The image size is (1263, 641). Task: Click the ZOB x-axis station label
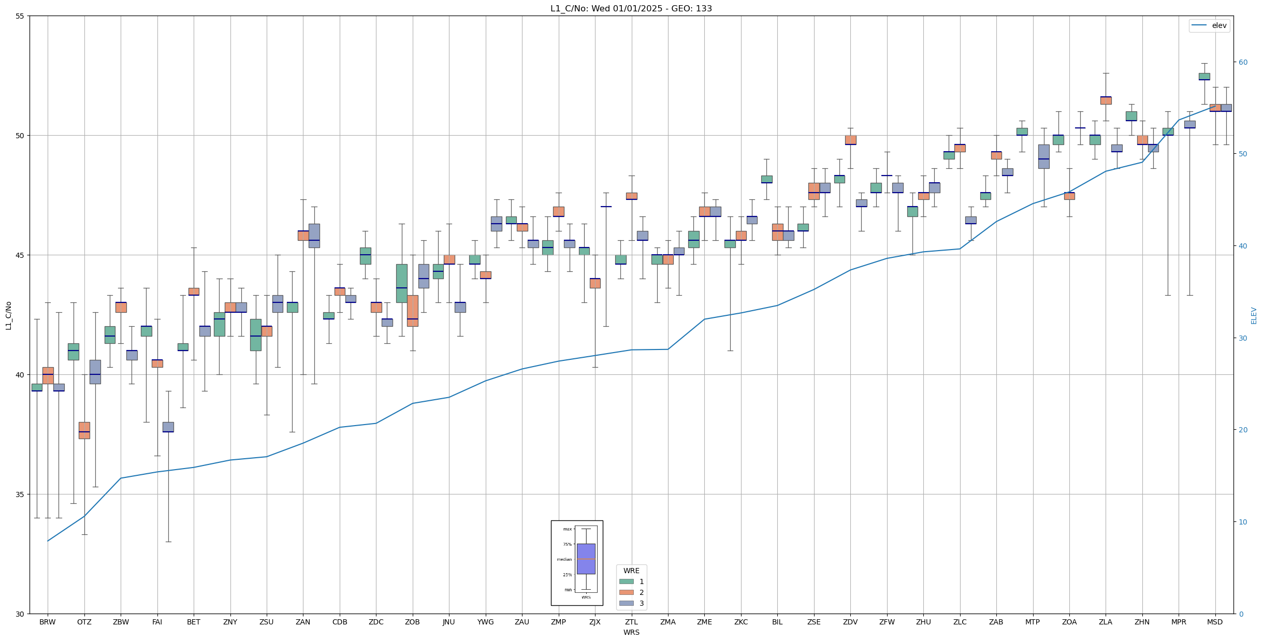pyautogui.click(x=412, y=622)
